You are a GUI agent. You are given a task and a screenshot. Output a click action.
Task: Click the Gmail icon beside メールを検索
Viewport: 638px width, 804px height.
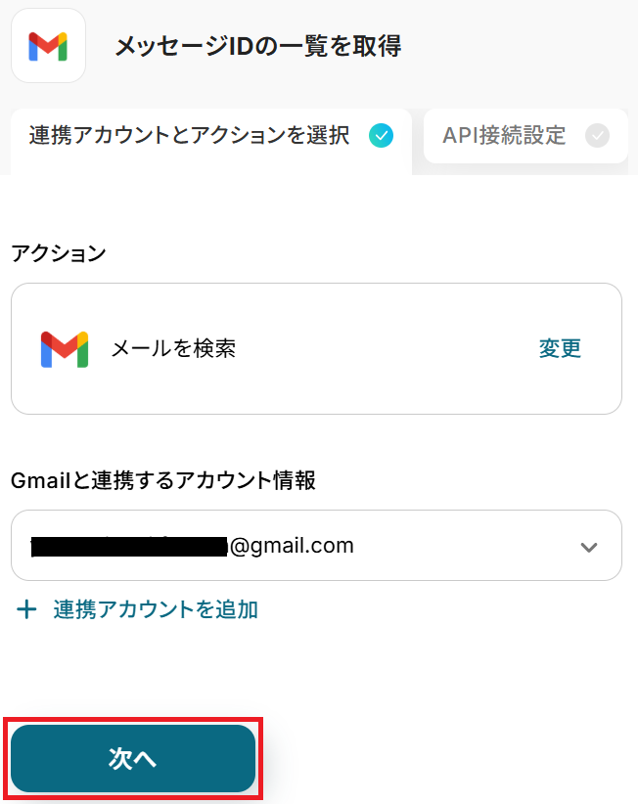[x=65, y=349]
